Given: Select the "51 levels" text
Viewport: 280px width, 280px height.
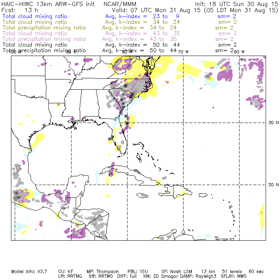Looking at the screenshot, I should tap(232, 272).
